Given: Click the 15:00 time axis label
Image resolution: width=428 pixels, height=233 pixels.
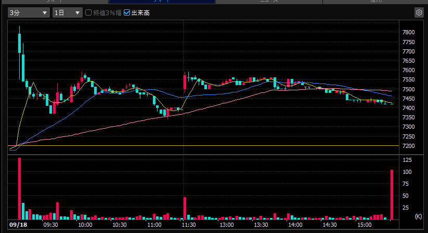Looking at the screenshot, I should (365, 225).
